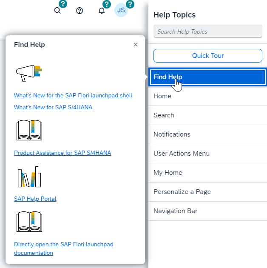Open the SAP Help Portal link
Screen dimensions: 267x268
35,199
